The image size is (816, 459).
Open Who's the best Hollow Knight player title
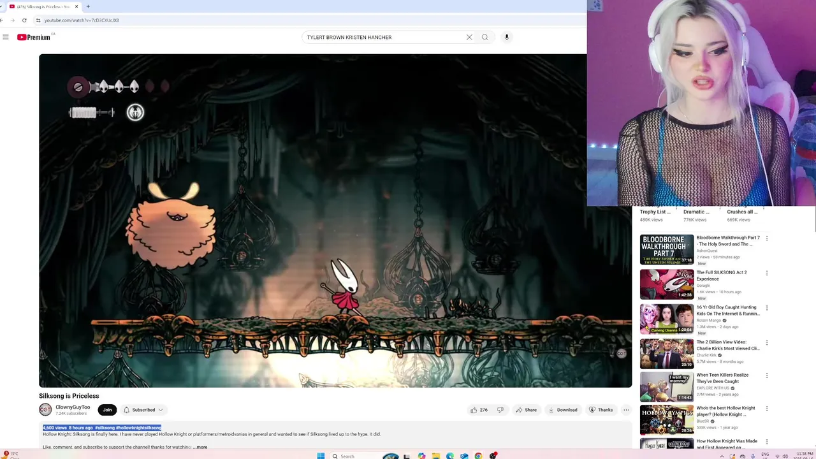(726, 411)
